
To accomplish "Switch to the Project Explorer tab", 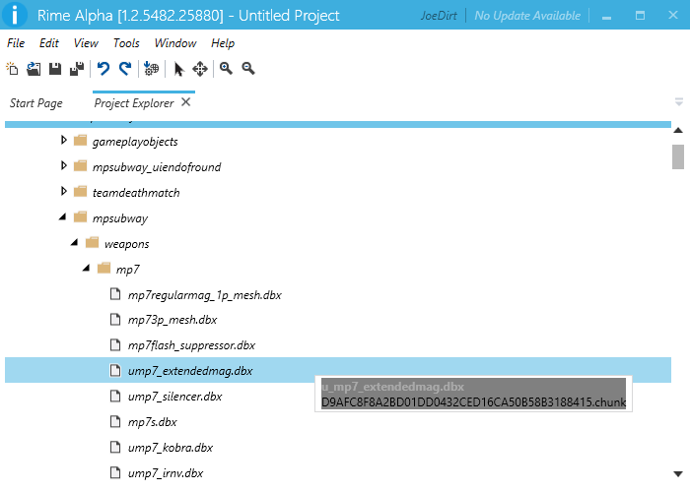I will tap(134, 103).
